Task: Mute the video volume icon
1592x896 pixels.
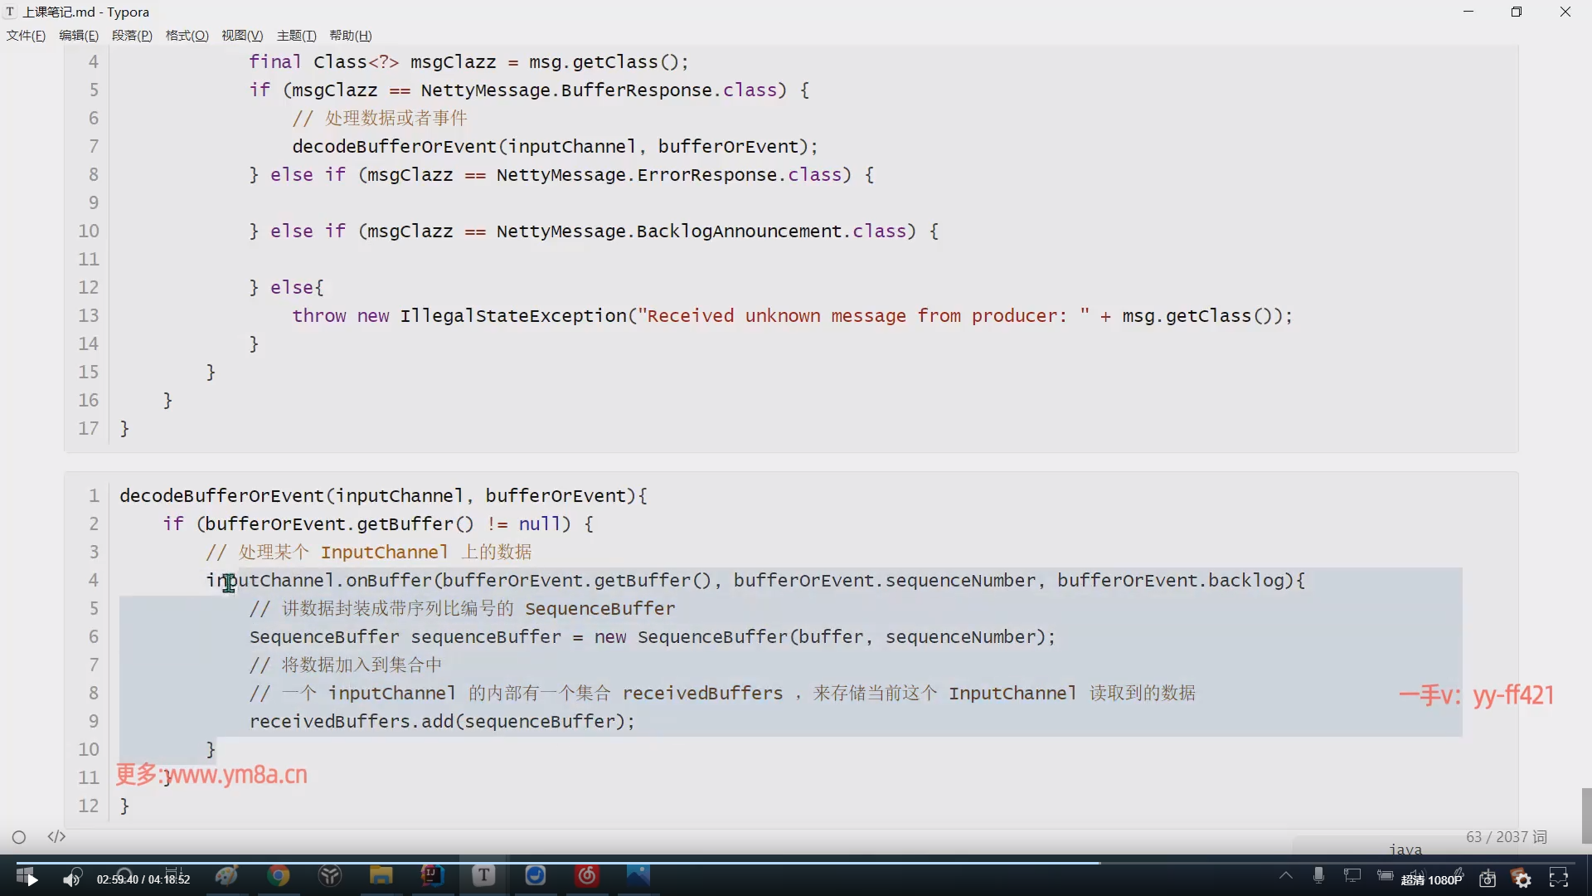Action: coord(72,879)
